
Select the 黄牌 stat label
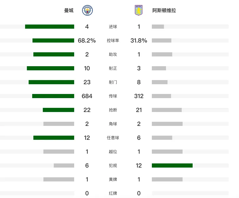113,179
